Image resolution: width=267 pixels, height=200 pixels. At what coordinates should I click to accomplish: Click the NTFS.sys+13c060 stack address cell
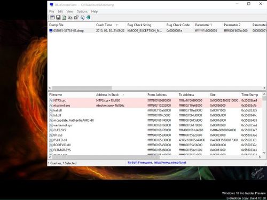click(x=108, y=100)
